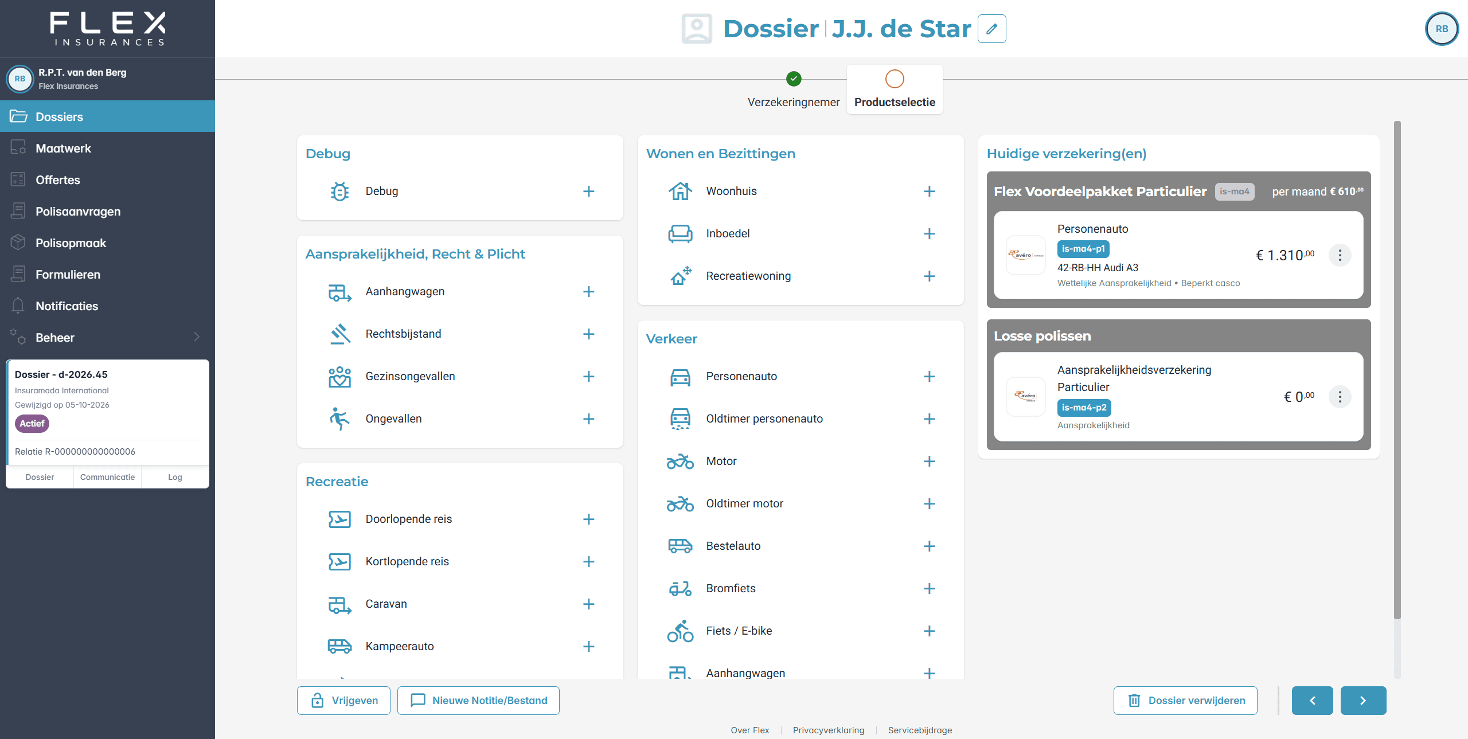Image resolution: width=1468 pixels, height=739 pixels.
Task: Open Dossiers in the sidebar
Action: click(x=107, y=116)
